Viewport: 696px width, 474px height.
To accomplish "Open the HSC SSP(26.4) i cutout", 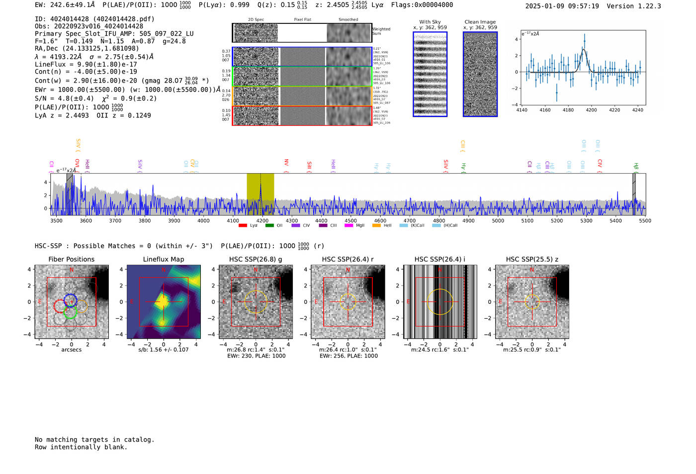I will (x=440, y=302).
